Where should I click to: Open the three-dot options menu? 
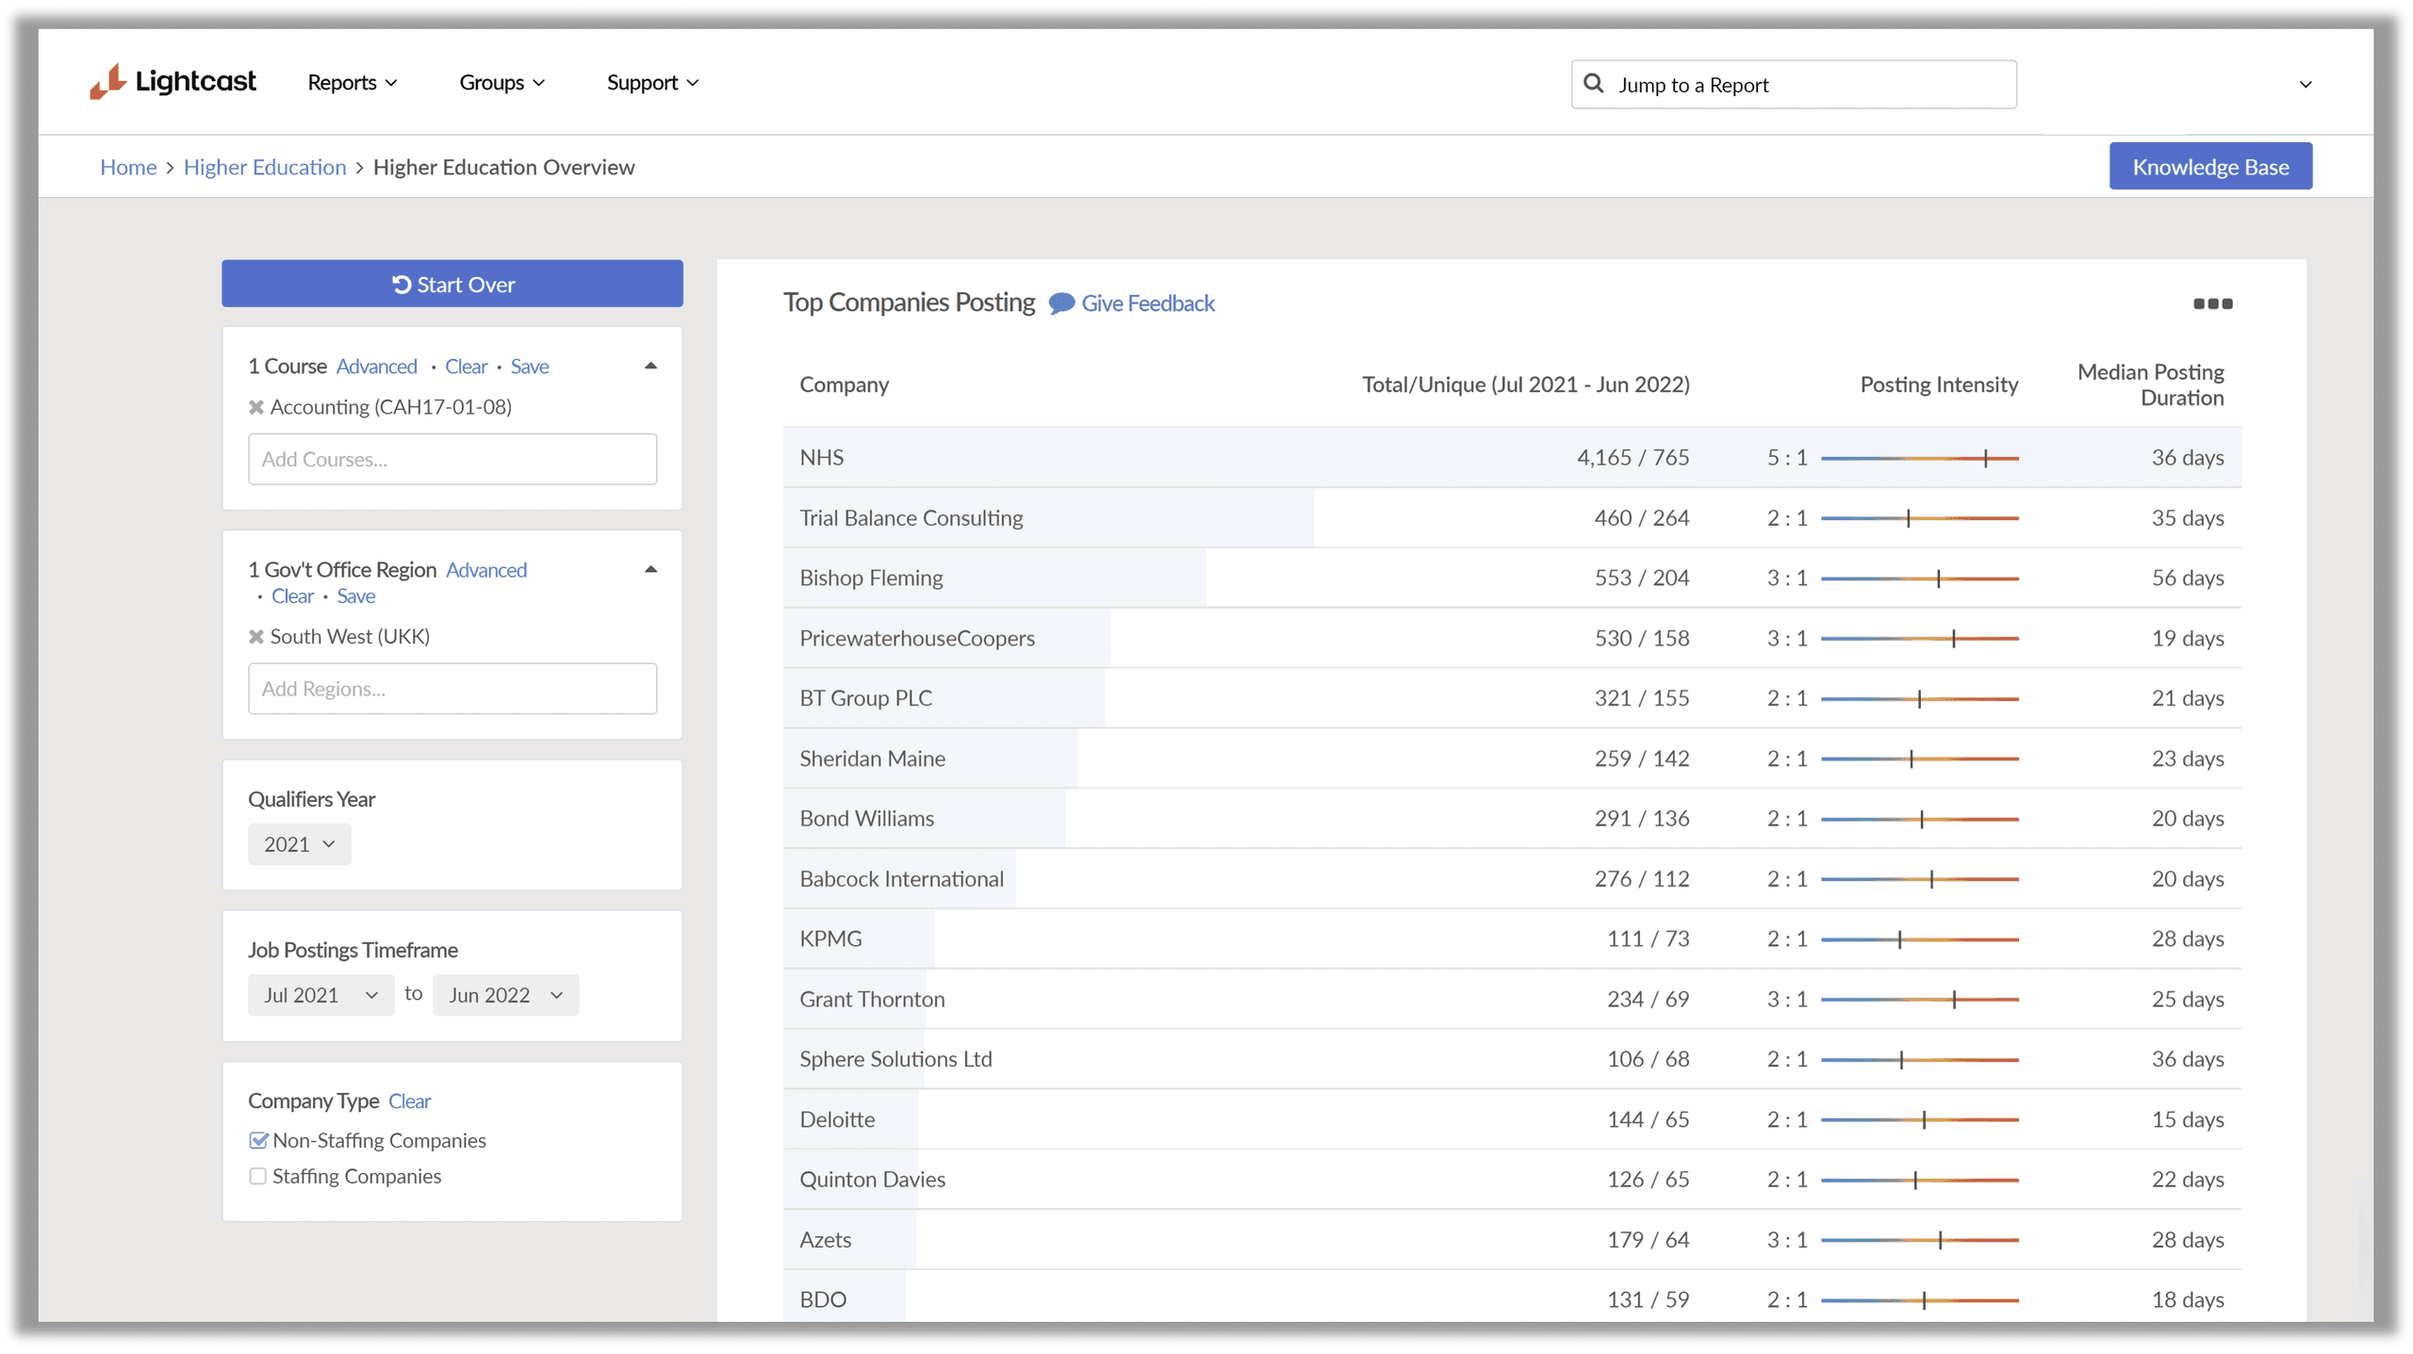pyautogui.click(x=2211, y=303)
